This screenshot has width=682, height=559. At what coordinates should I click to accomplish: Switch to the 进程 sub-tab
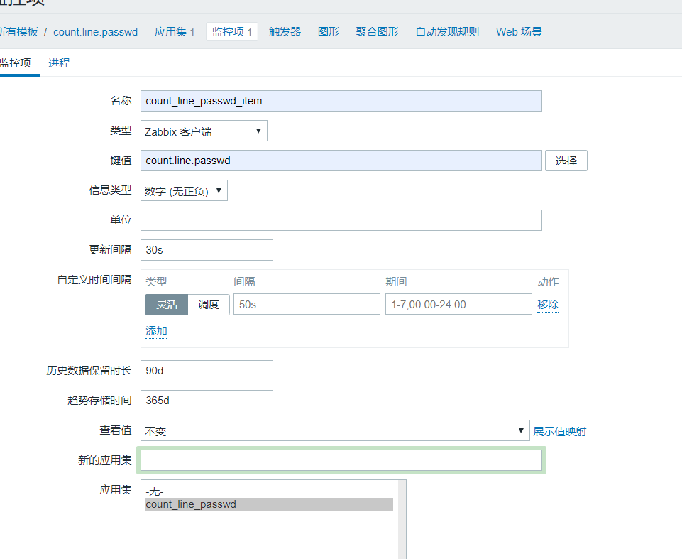pos(59,63)
